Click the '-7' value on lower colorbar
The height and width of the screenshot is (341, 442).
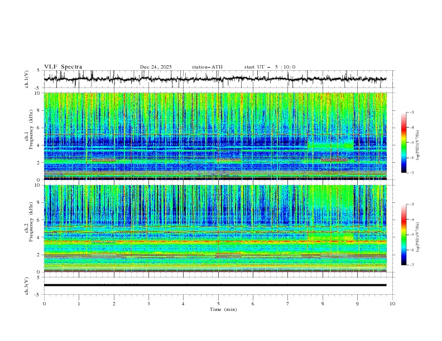pyautogui.click(x=411, y=265)
